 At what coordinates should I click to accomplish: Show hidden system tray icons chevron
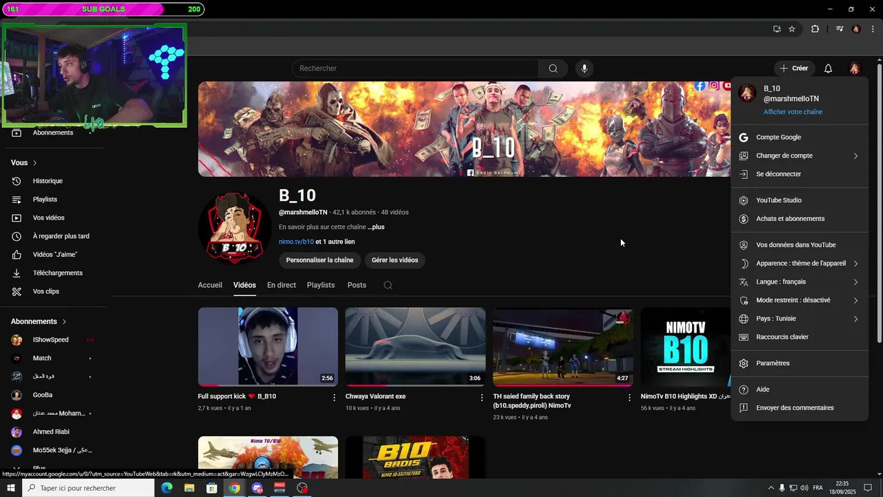(771, 488)
